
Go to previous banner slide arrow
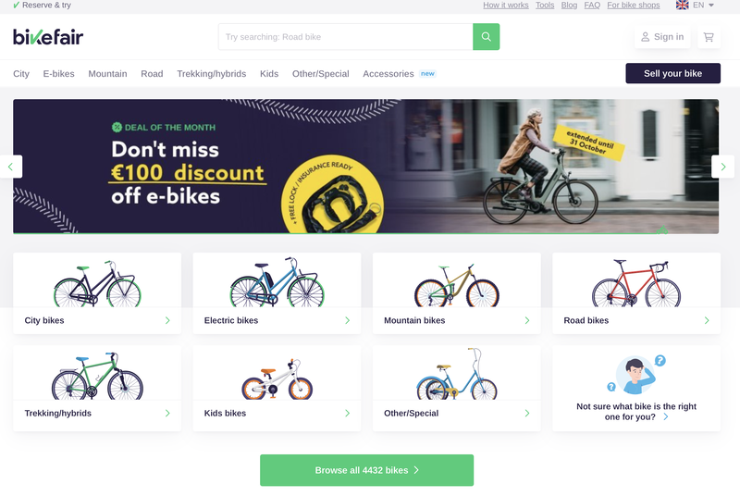coord(10,167)
